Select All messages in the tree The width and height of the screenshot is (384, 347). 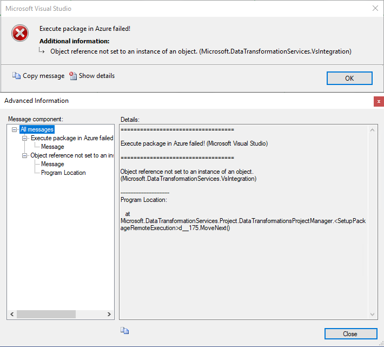click(37, 129)
